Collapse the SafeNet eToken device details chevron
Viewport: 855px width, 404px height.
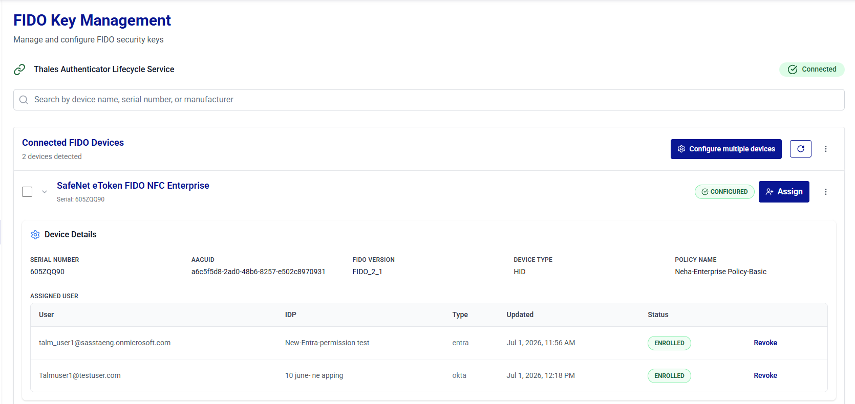[45, 192]
